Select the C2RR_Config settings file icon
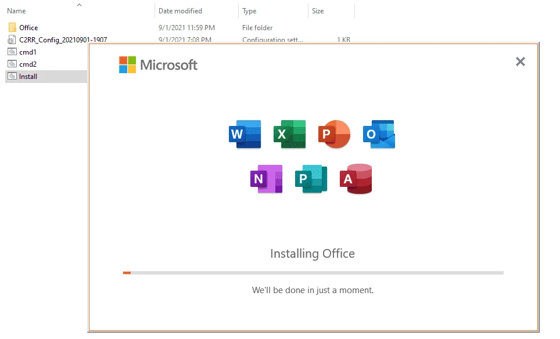The height and width of the screenshot is (339, 560). coord(12,39)
